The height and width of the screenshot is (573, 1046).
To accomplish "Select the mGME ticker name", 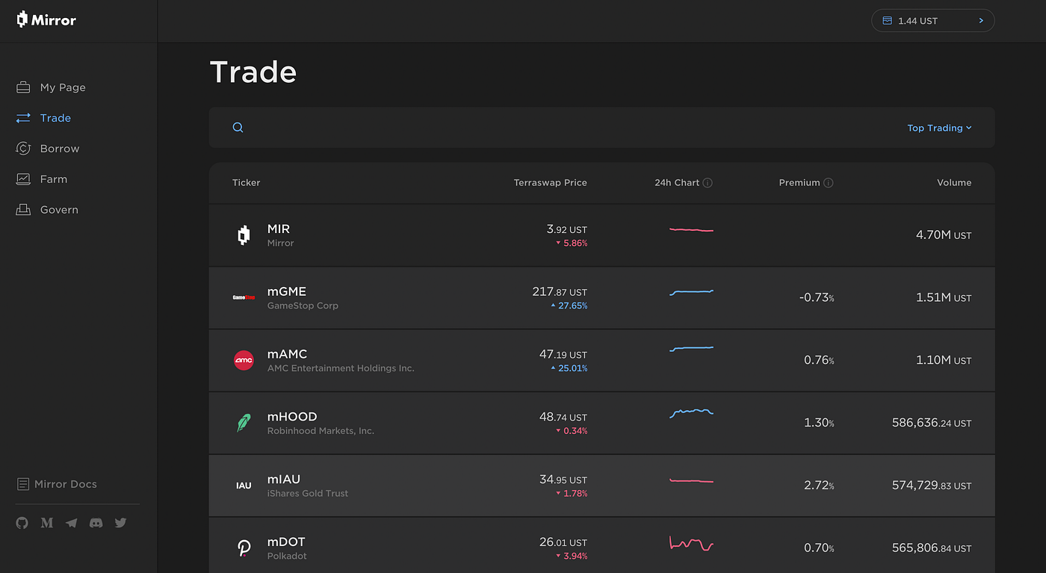I will pos(287,291).
